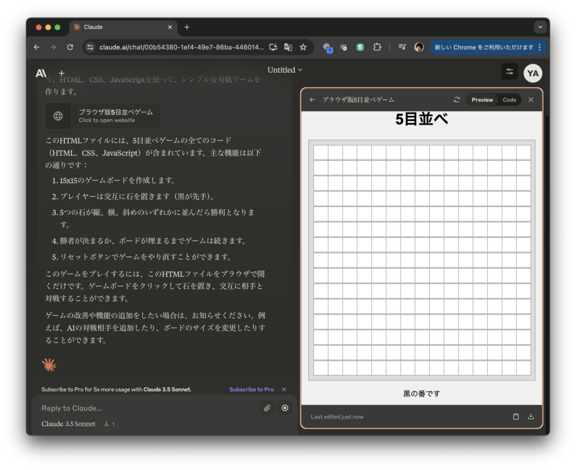
Task: Switch to Preview view
Action: (x=482, y=100)
